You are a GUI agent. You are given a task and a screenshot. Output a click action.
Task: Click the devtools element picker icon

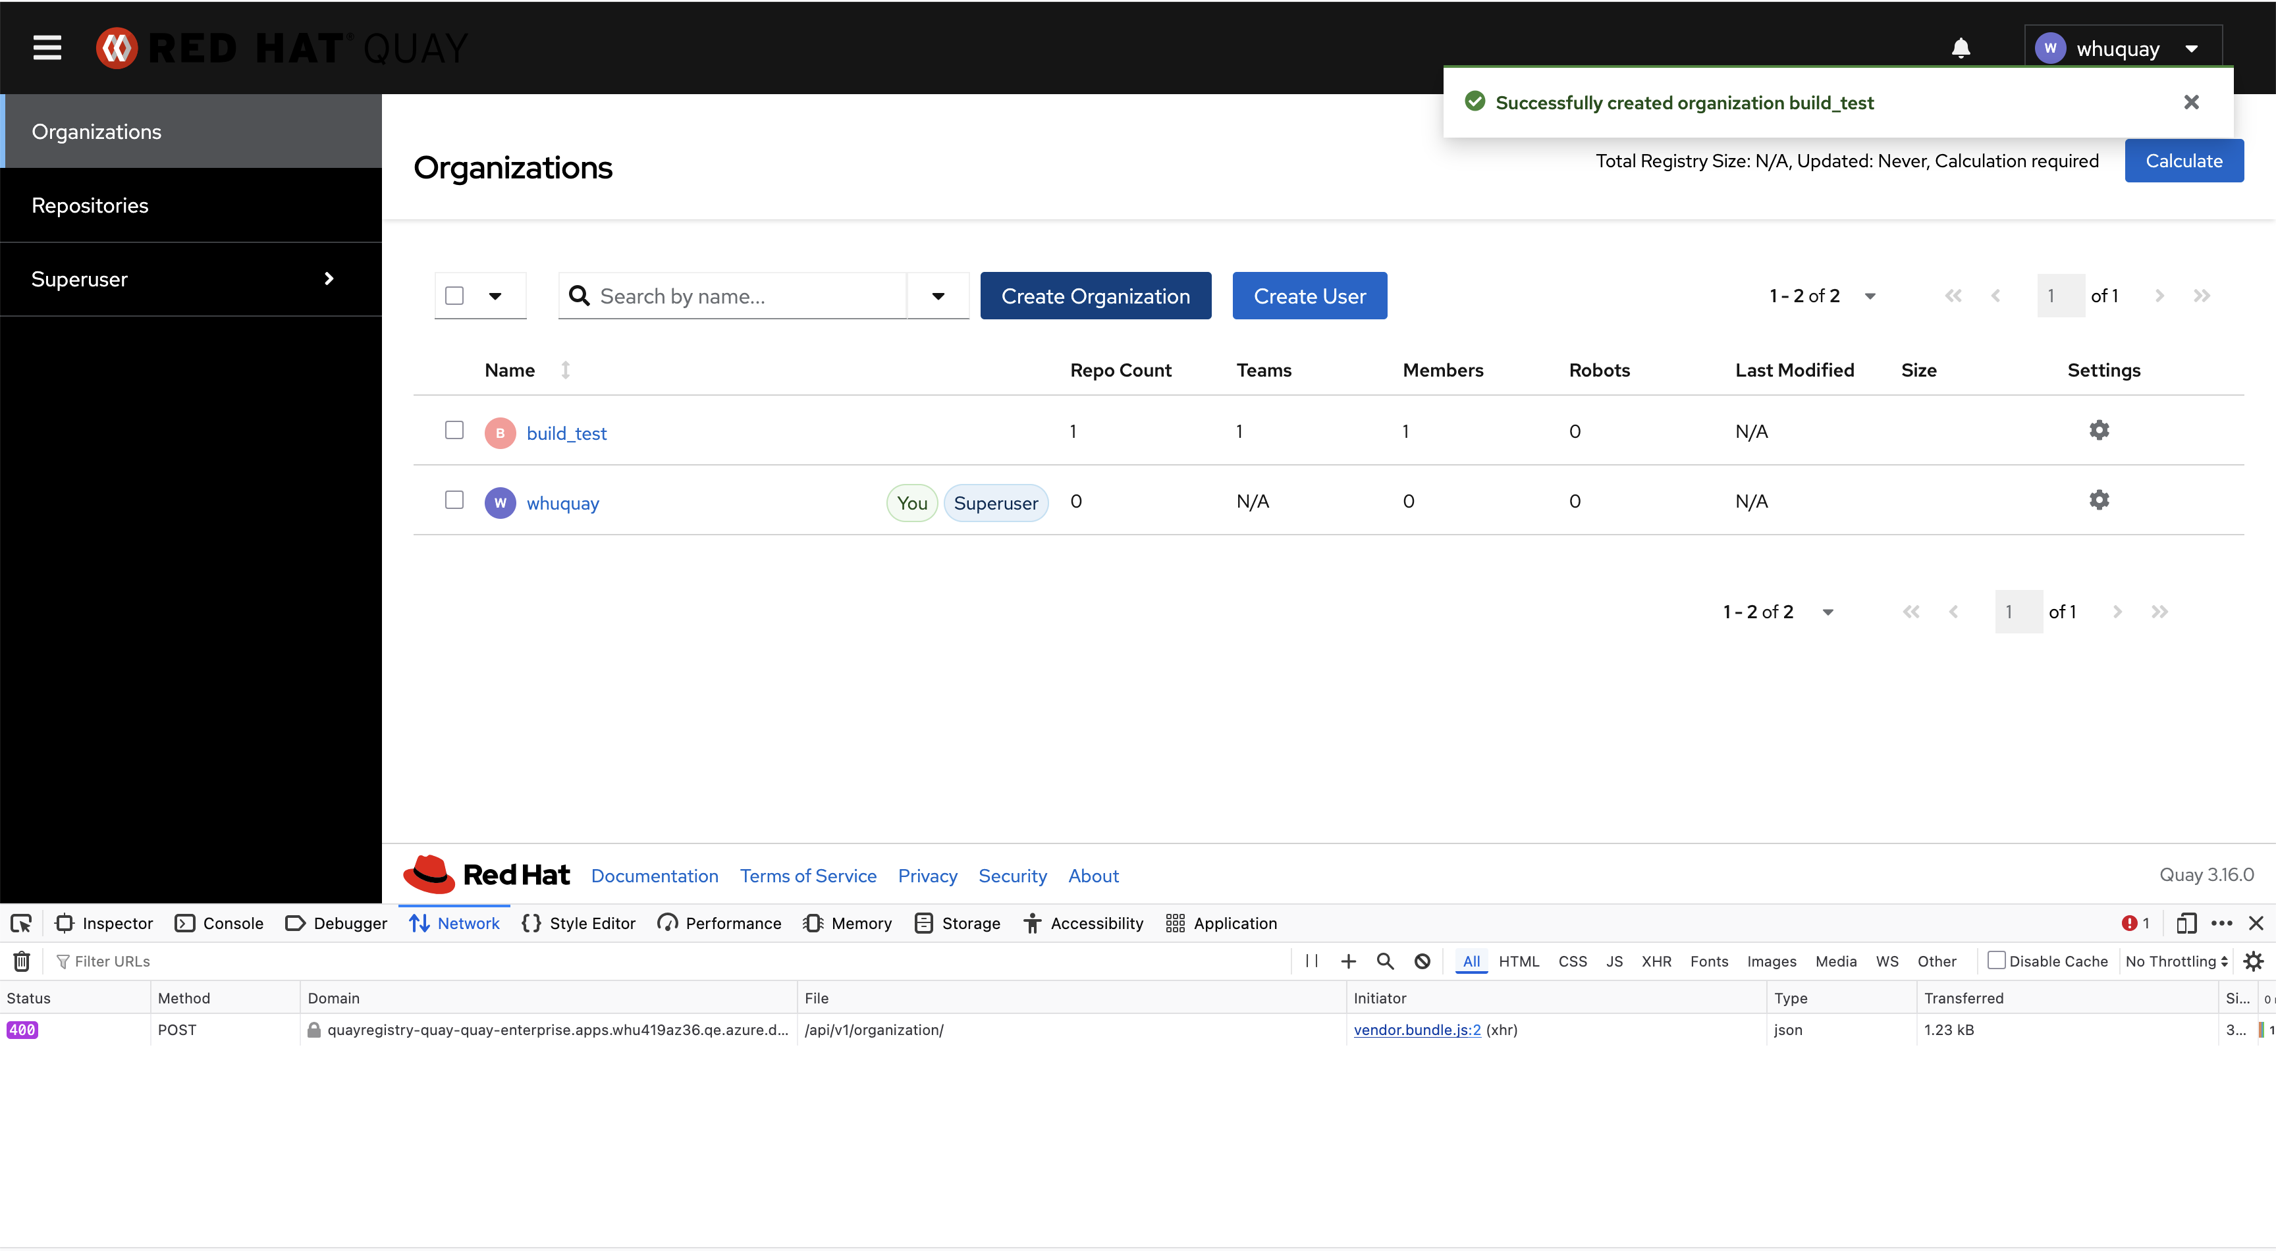click(21, 923)
